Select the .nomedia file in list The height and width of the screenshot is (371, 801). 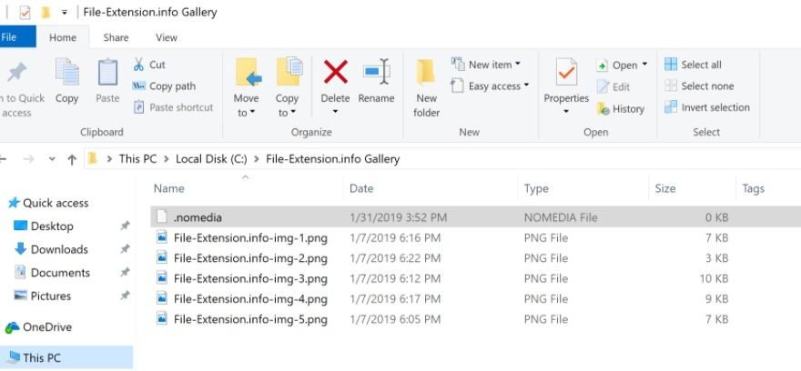(198, 217)
